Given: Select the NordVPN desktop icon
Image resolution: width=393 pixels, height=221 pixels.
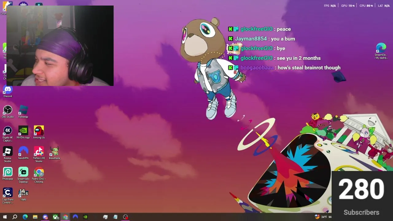Looking at the screenshot, I should click(23, 153).
